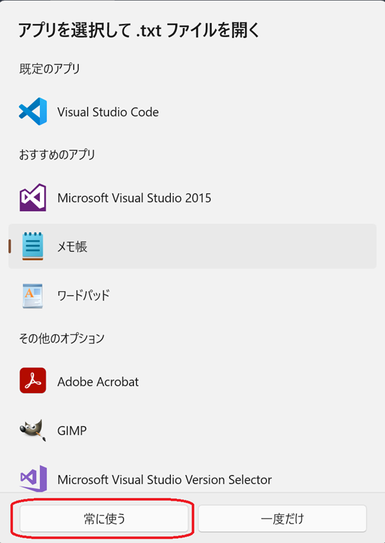Viewport: 385px width, 543px height.
Task: Select the Visual Studio Code label text
Action: coord(108,112)
